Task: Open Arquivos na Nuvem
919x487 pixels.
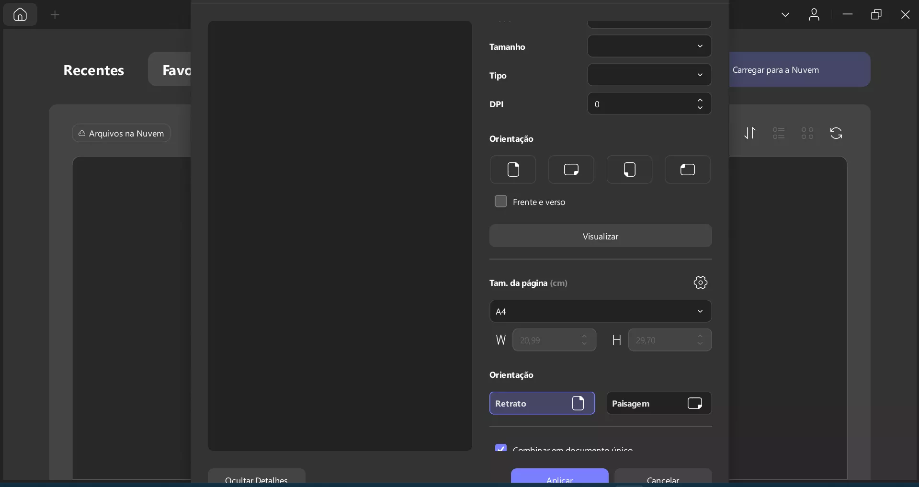Action: tap(121, 133)
